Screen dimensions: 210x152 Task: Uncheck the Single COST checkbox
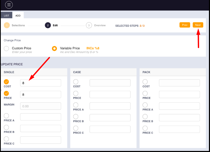tap(6, 82)
